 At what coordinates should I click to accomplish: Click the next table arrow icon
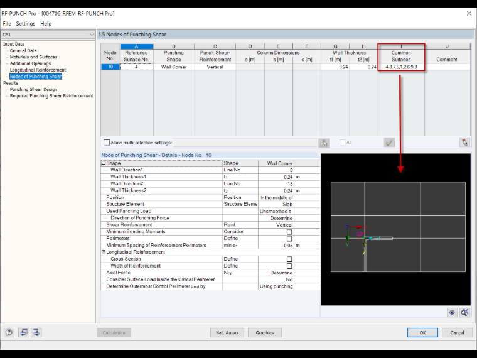click(36, 332)
